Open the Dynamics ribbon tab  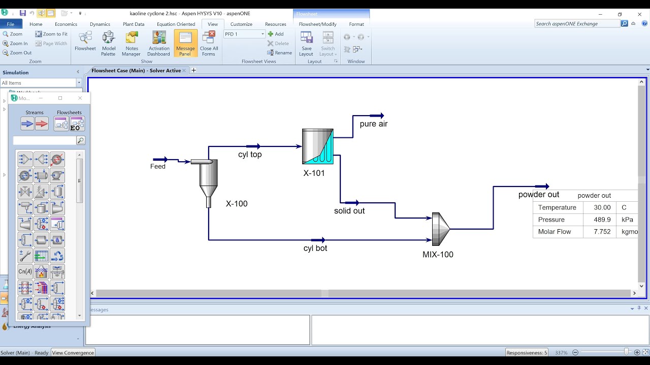pos(100,24)
